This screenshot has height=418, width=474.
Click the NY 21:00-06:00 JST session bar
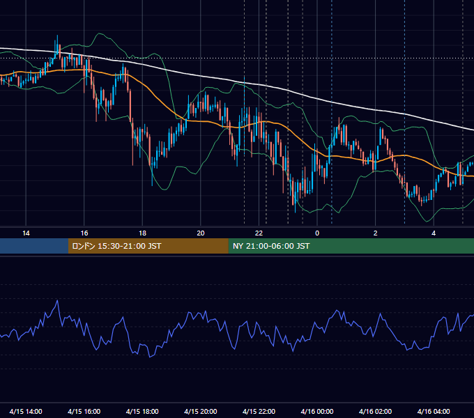(x=351, y=246)
